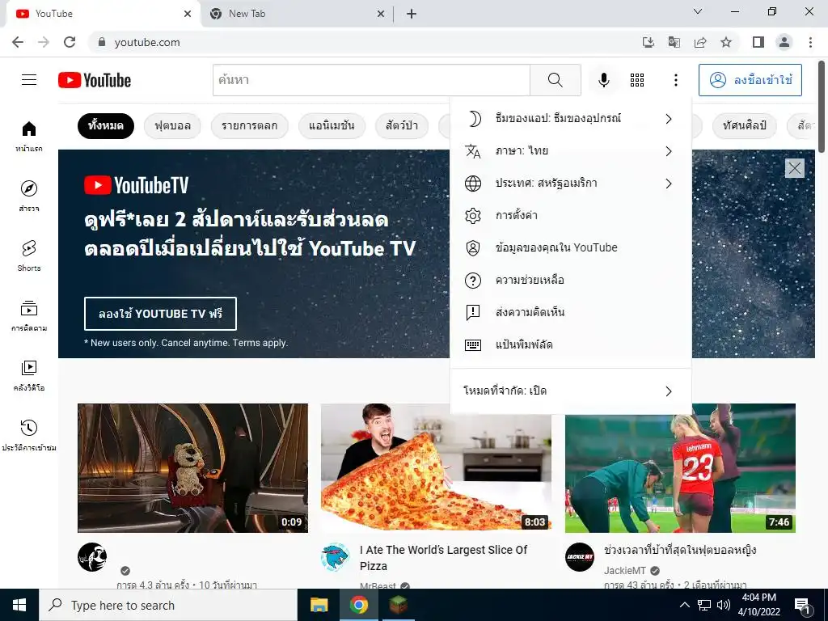Click the sign in (ลงชื่อเข้าใช้) button
Screen dimensions: 828x621
(x=750, y=80)
